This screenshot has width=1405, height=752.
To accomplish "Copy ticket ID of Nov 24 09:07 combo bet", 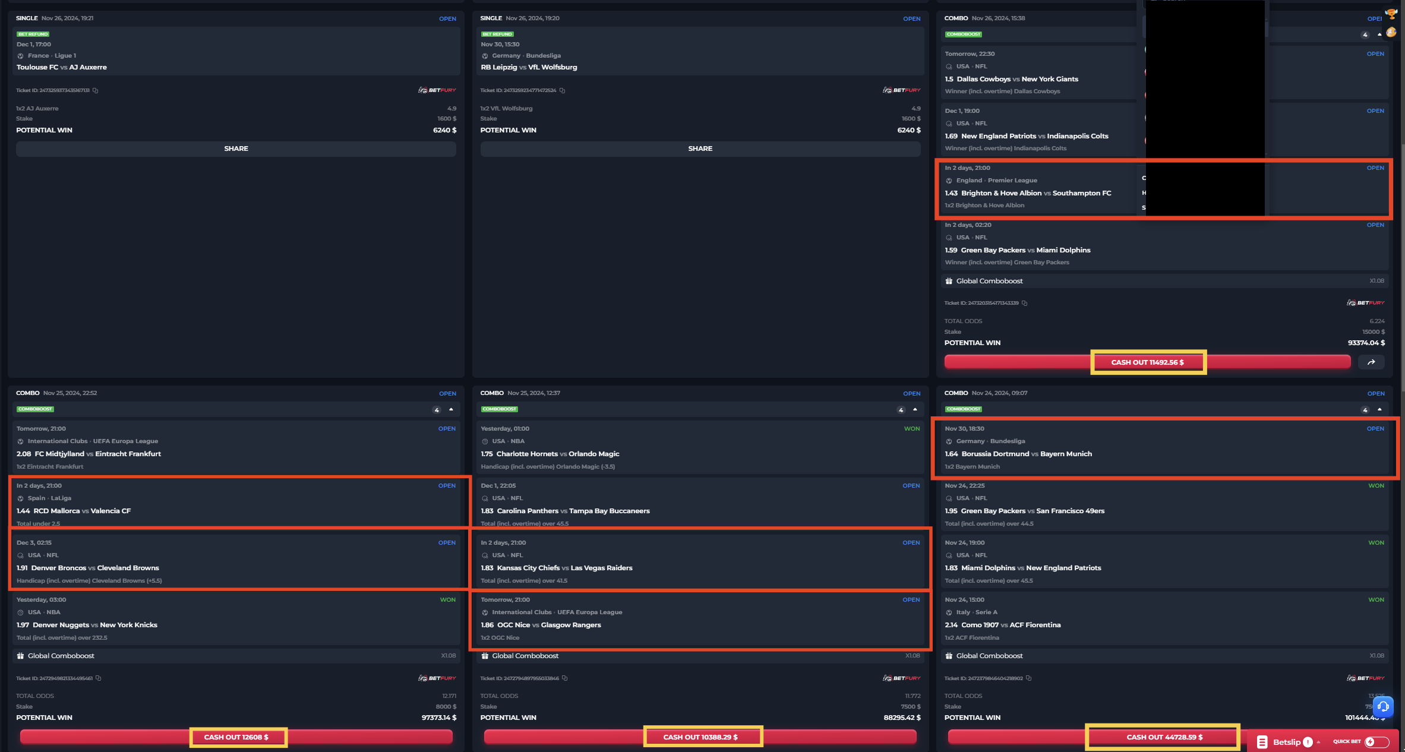I will click(x=1028, y=678).
